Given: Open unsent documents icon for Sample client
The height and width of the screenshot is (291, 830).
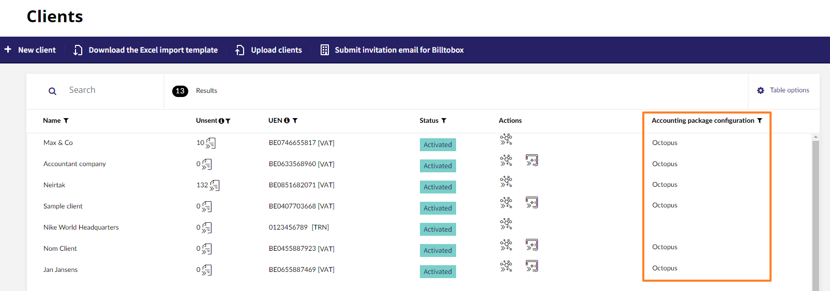Looking at the screenshot, I should tap(207, 207).
